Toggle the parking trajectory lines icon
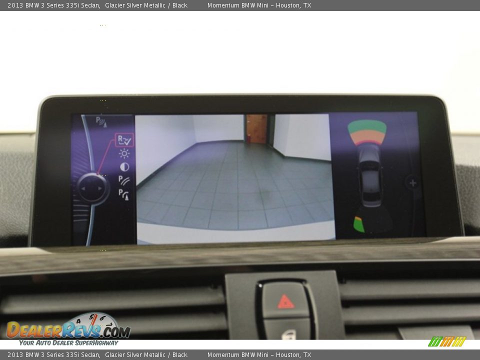480x360 pixels. 124,180
